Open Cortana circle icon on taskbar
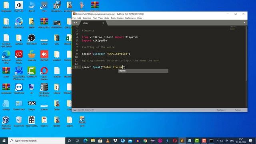This screenshot has height=144, width=256. (69, 140)
